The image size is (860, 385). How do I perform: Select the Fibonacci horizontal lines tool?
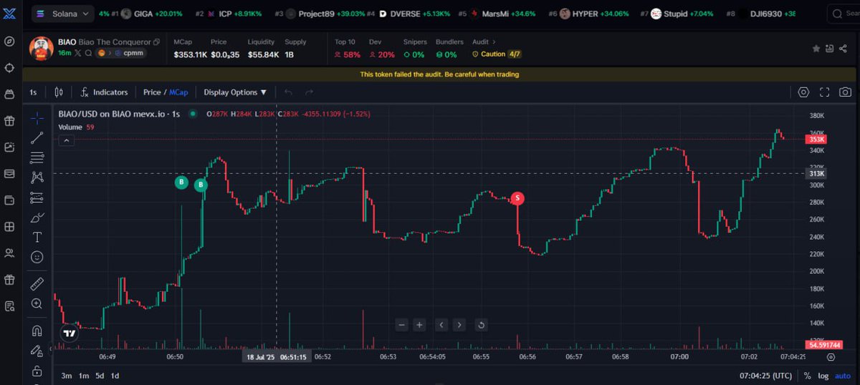coord(37,157)
